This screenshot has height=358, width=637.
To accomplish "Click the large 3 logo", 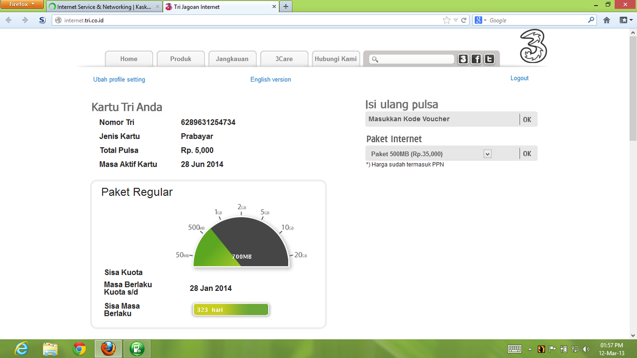I will coord(533,46).
